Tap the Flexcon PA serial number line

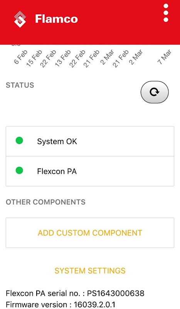[75, 293]
